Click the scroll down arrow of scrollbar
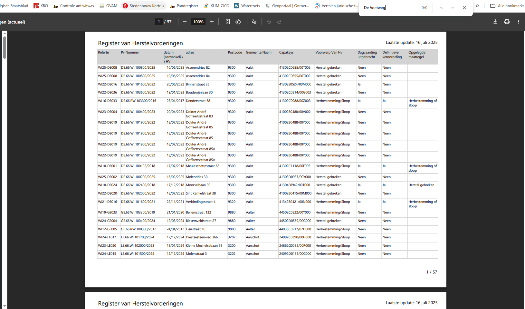This screenshot has height=309, width=525. tap(5, 306)
